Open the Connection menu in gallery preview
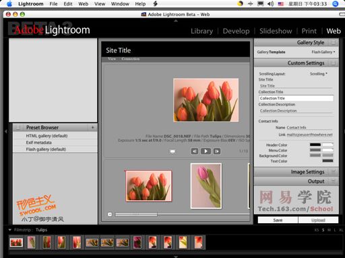345x258 pixels. click(131, 59)
